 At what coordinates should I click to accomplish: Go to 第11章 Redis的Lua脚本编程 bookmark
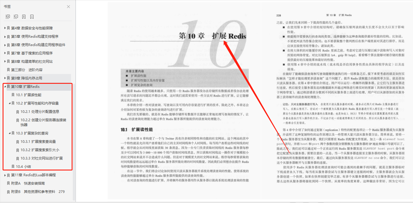click(34, 175)
